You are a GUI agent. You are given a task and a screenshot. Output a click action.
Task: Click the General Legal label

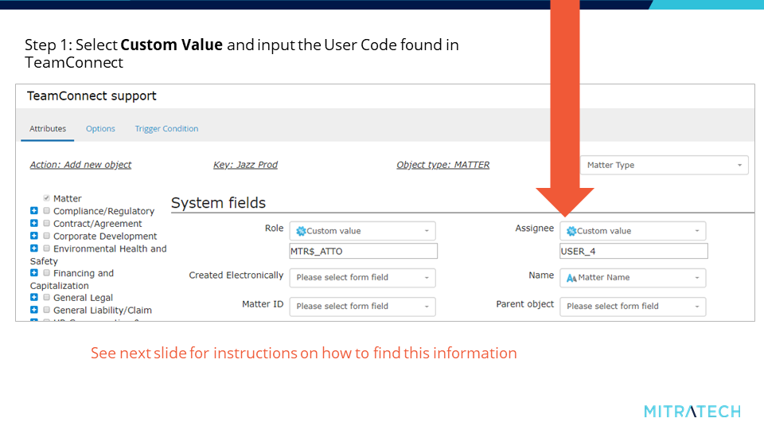point(83,297)
